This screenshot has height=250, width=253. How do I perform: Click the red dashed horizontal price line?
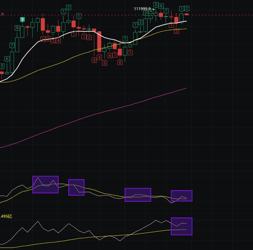pos(218,15)
